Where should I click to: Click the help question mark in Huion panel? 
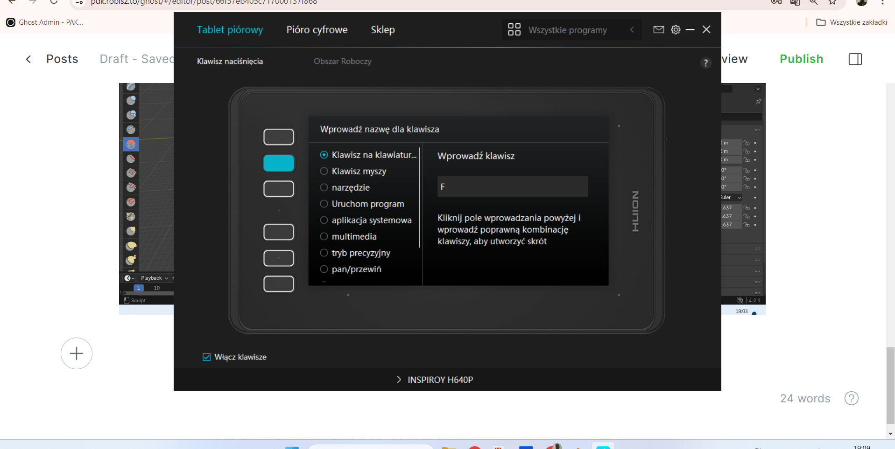[705, 63]
